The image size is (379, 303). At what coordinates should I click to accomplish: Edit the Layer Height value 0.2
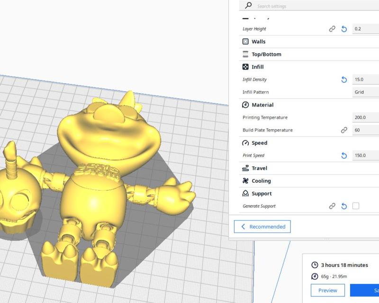click(365, 29)
